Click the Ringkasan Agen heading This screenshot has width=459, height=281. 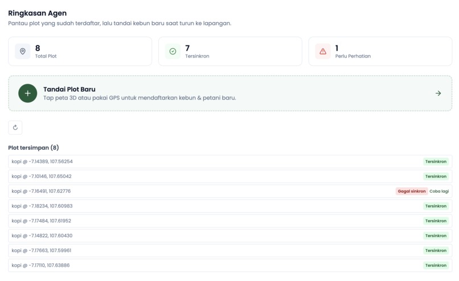[x=37, y=13]
